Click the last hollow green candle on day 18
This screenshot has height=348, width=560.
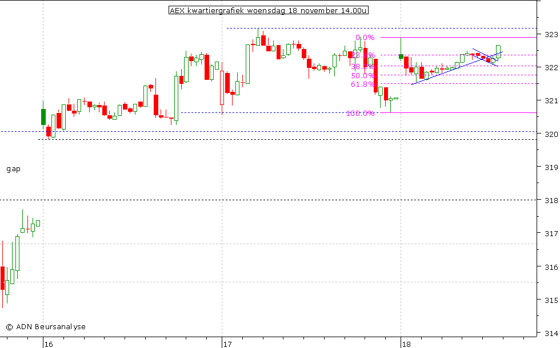click(498, 51)
